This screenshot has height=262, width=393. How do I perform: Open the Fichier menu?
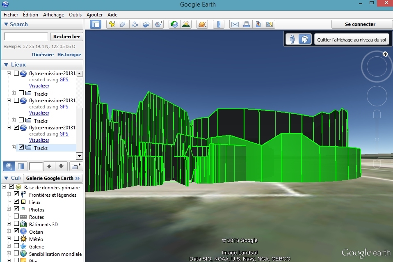coord(11,15)
